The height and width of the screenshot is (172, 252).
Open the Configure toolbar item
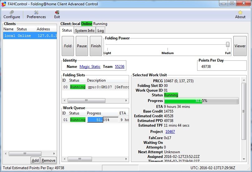pyautogui.click(x=12, y=15)
